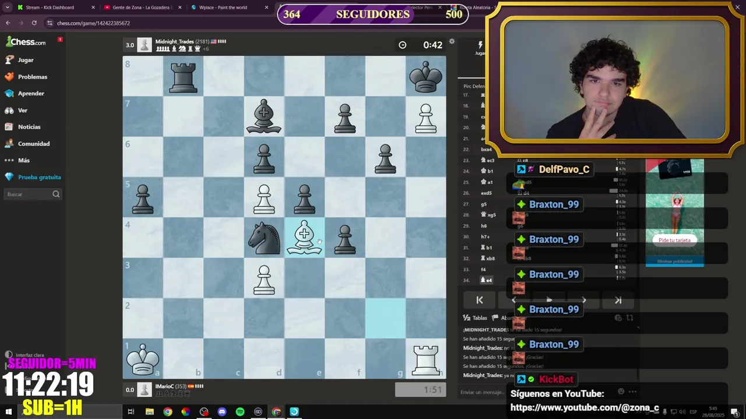Switch to Gente de Zona YouTube tab

pyautogui.click(x=142, y=8)
